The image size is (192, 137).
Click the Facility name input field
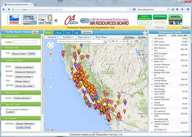coord(25,42)
